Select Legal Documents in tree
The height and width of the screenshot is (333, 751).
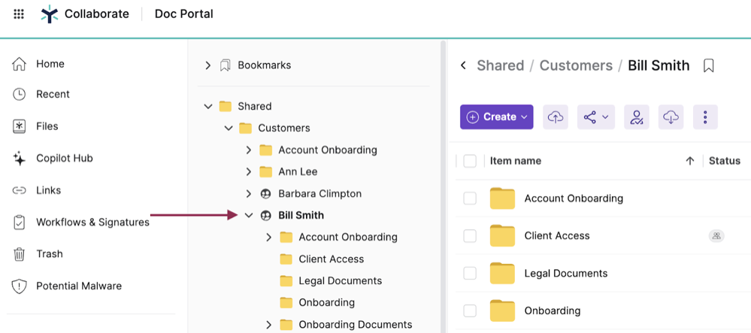(x=341, y=281)
